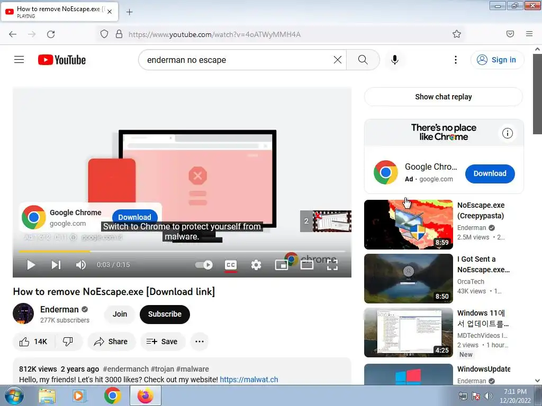Click the system tray volume icon
The height and width of the screenshot is (406, 542).
488,396
